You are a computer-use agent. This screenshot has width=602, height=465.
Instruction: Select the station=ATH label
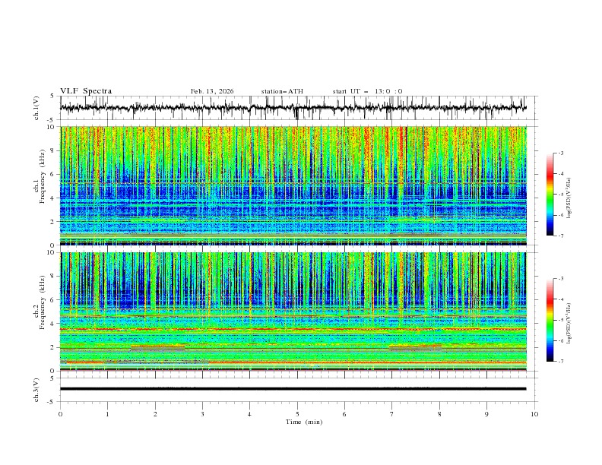coord(282,91)
